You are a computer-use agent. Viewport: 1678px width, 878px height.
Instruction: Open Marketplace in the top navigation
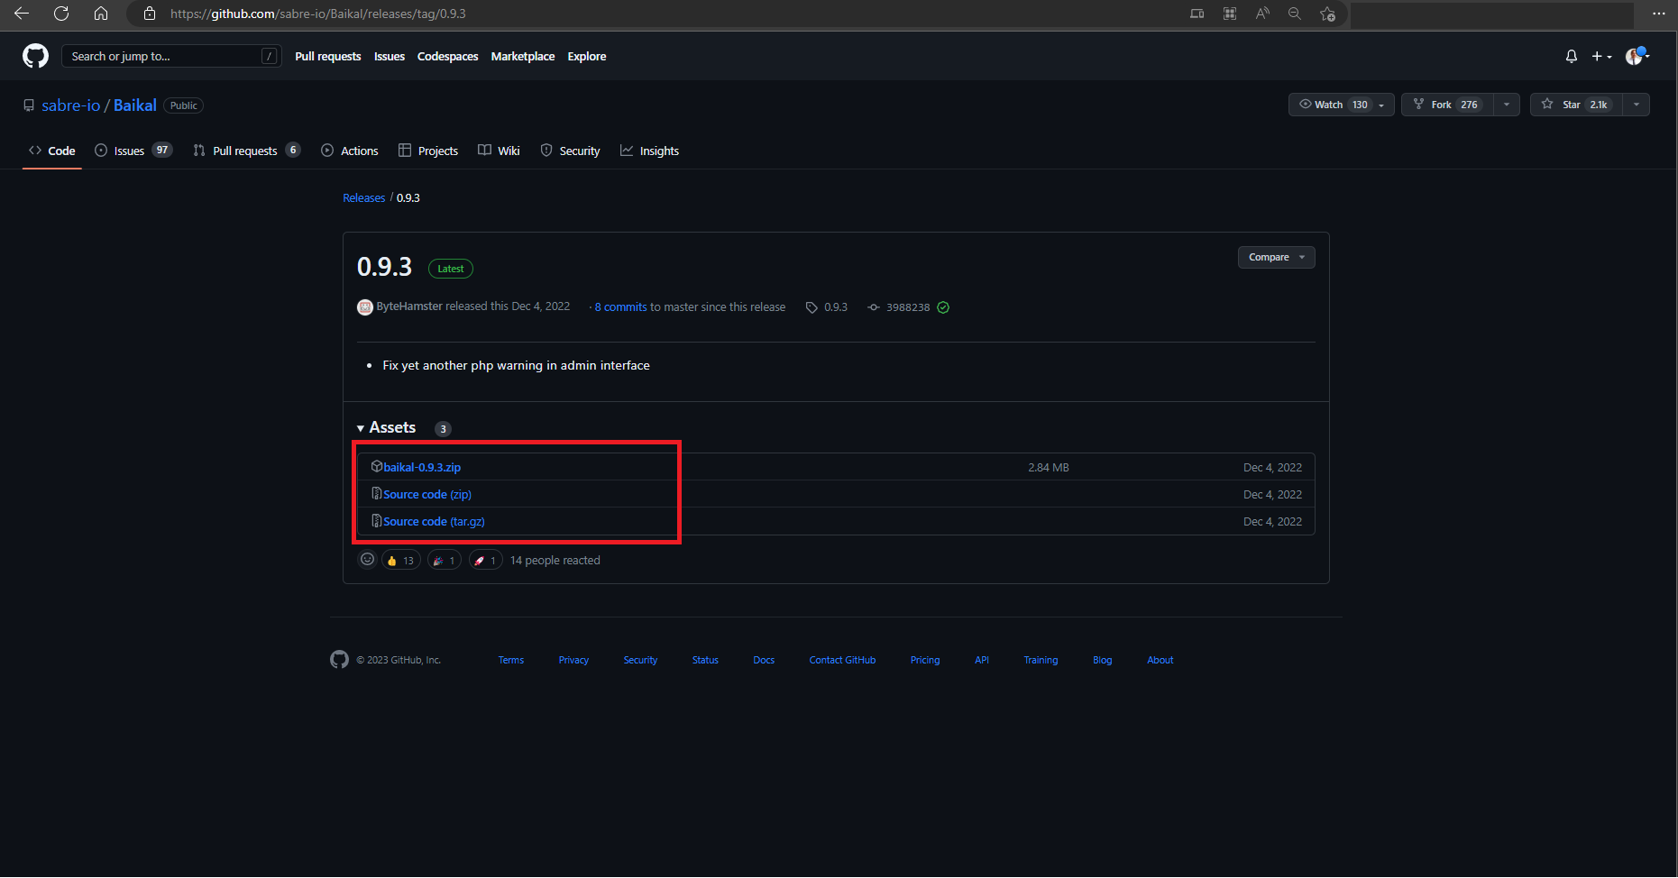[523, 56]
